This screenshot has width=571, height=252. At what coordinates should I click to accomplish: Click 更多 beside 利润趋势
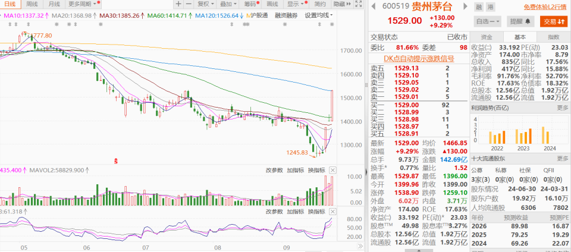pos(562,108)
